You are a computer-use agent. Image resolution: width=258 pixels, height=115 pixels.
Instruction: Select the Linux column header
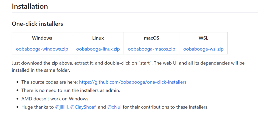[98, 38]
